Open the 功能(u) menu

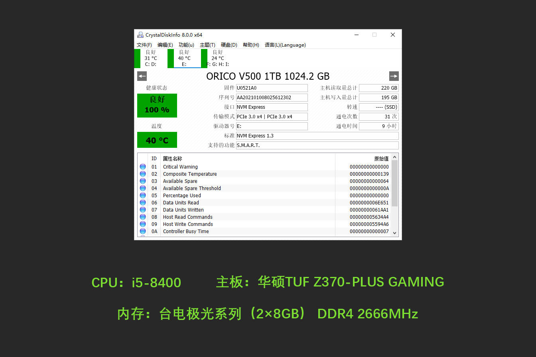pos(186,45)
